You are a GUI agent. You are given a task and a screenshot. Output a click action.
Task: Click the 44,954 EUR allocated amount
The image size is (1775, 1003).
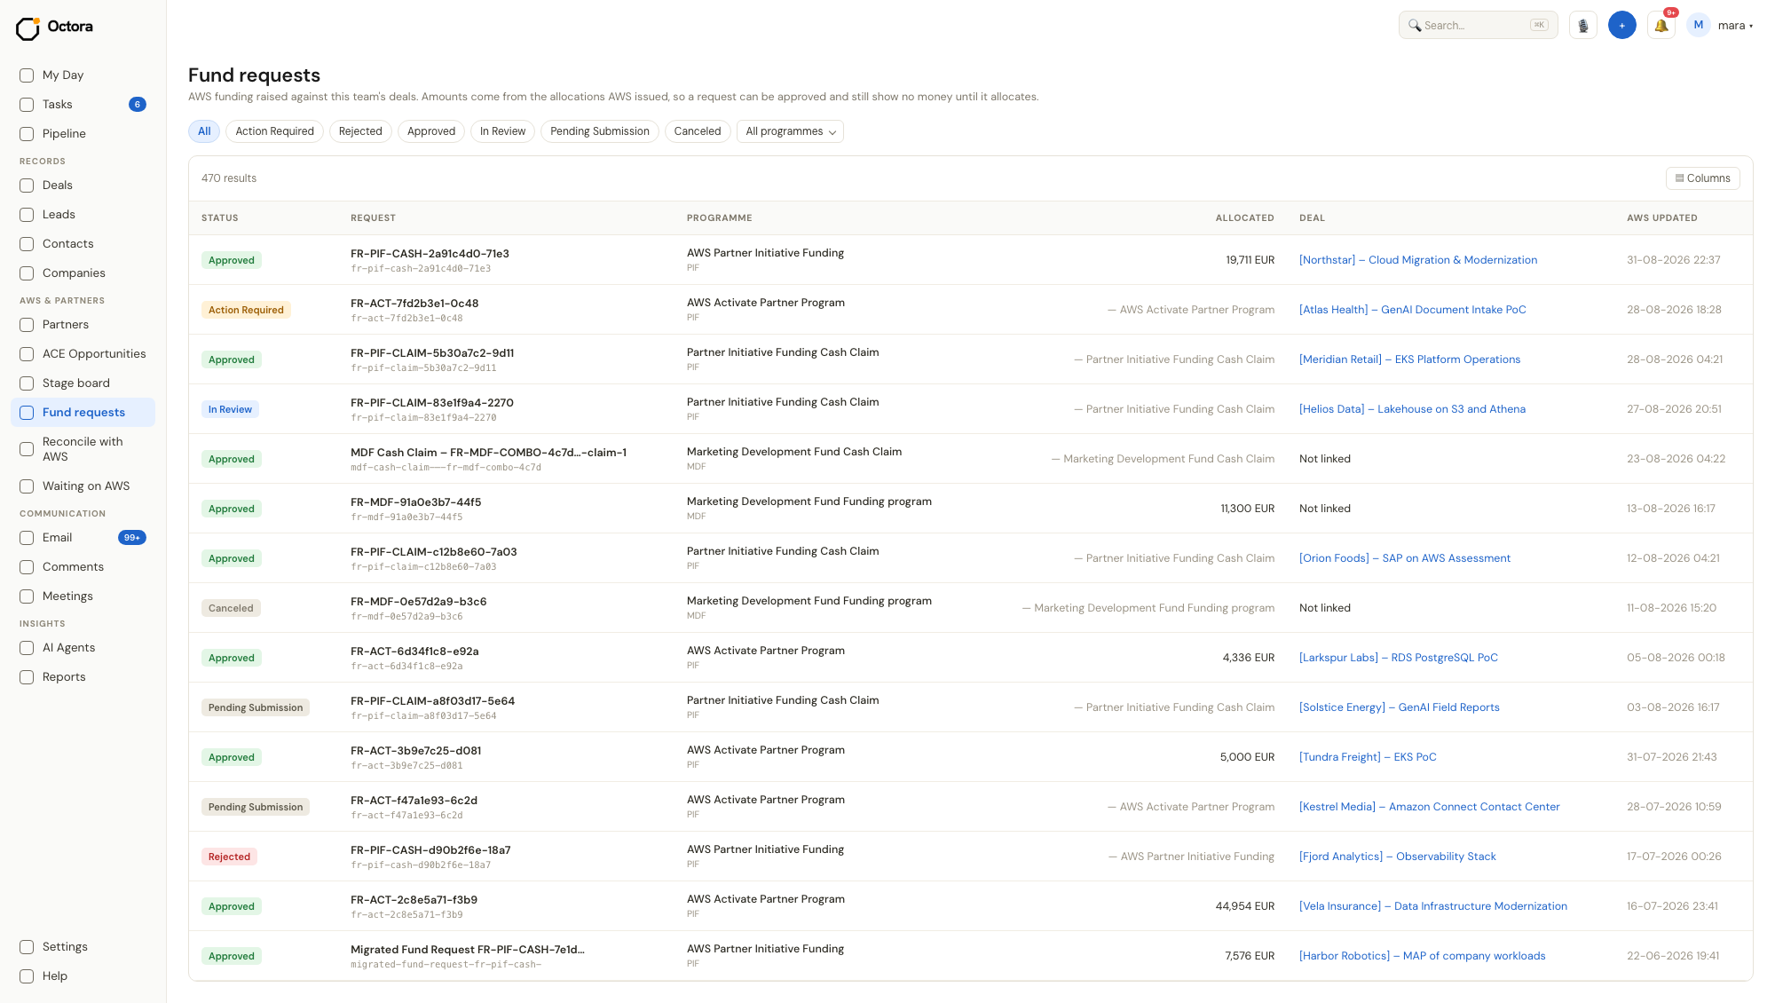(1245, 906)
